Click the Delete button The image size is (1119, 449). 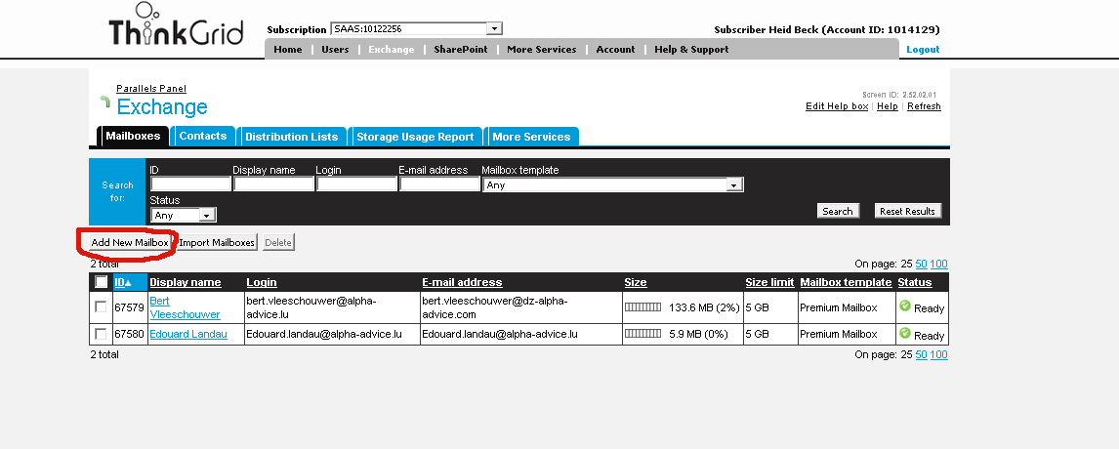point(278,243)
